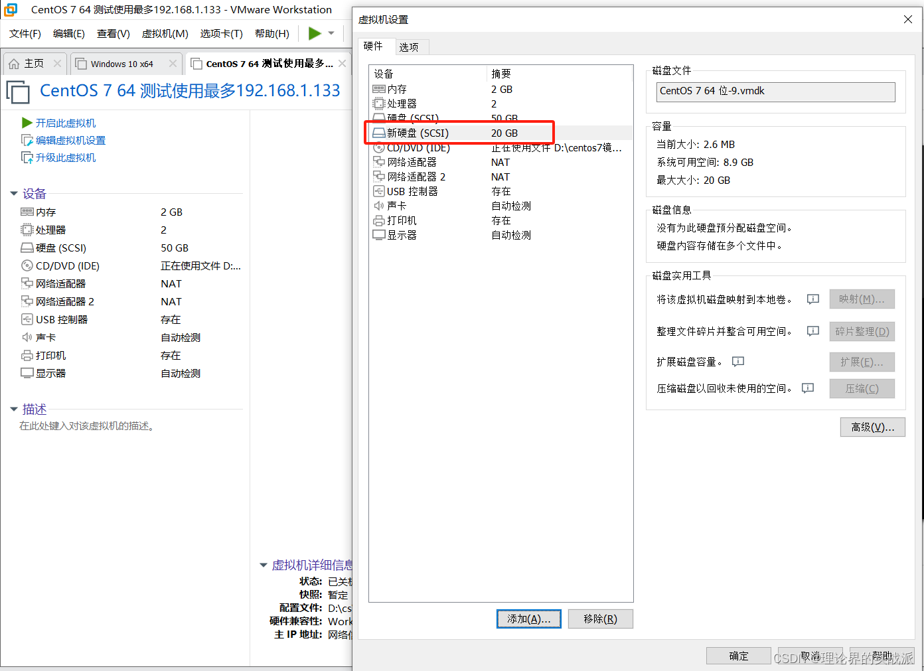Click the 摘要 column header

[501, 74]
